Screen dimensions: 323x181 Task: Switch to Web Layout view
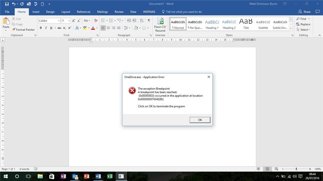276,169
